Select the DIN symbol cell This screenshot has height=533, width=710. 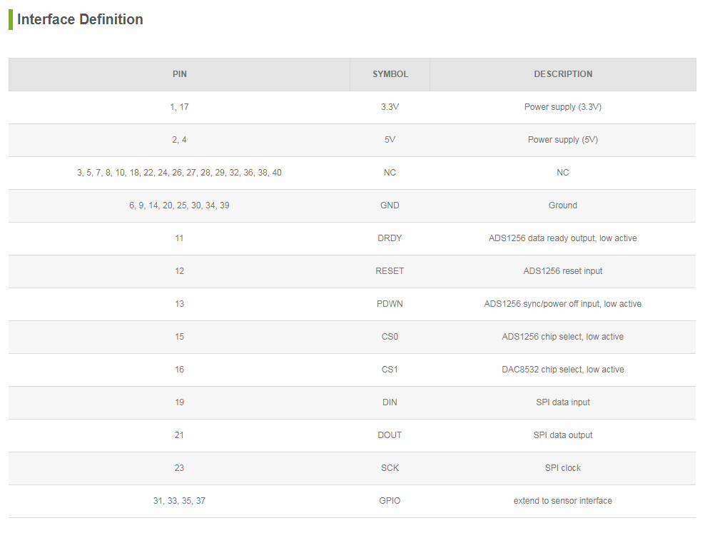(x=390, y=402)
